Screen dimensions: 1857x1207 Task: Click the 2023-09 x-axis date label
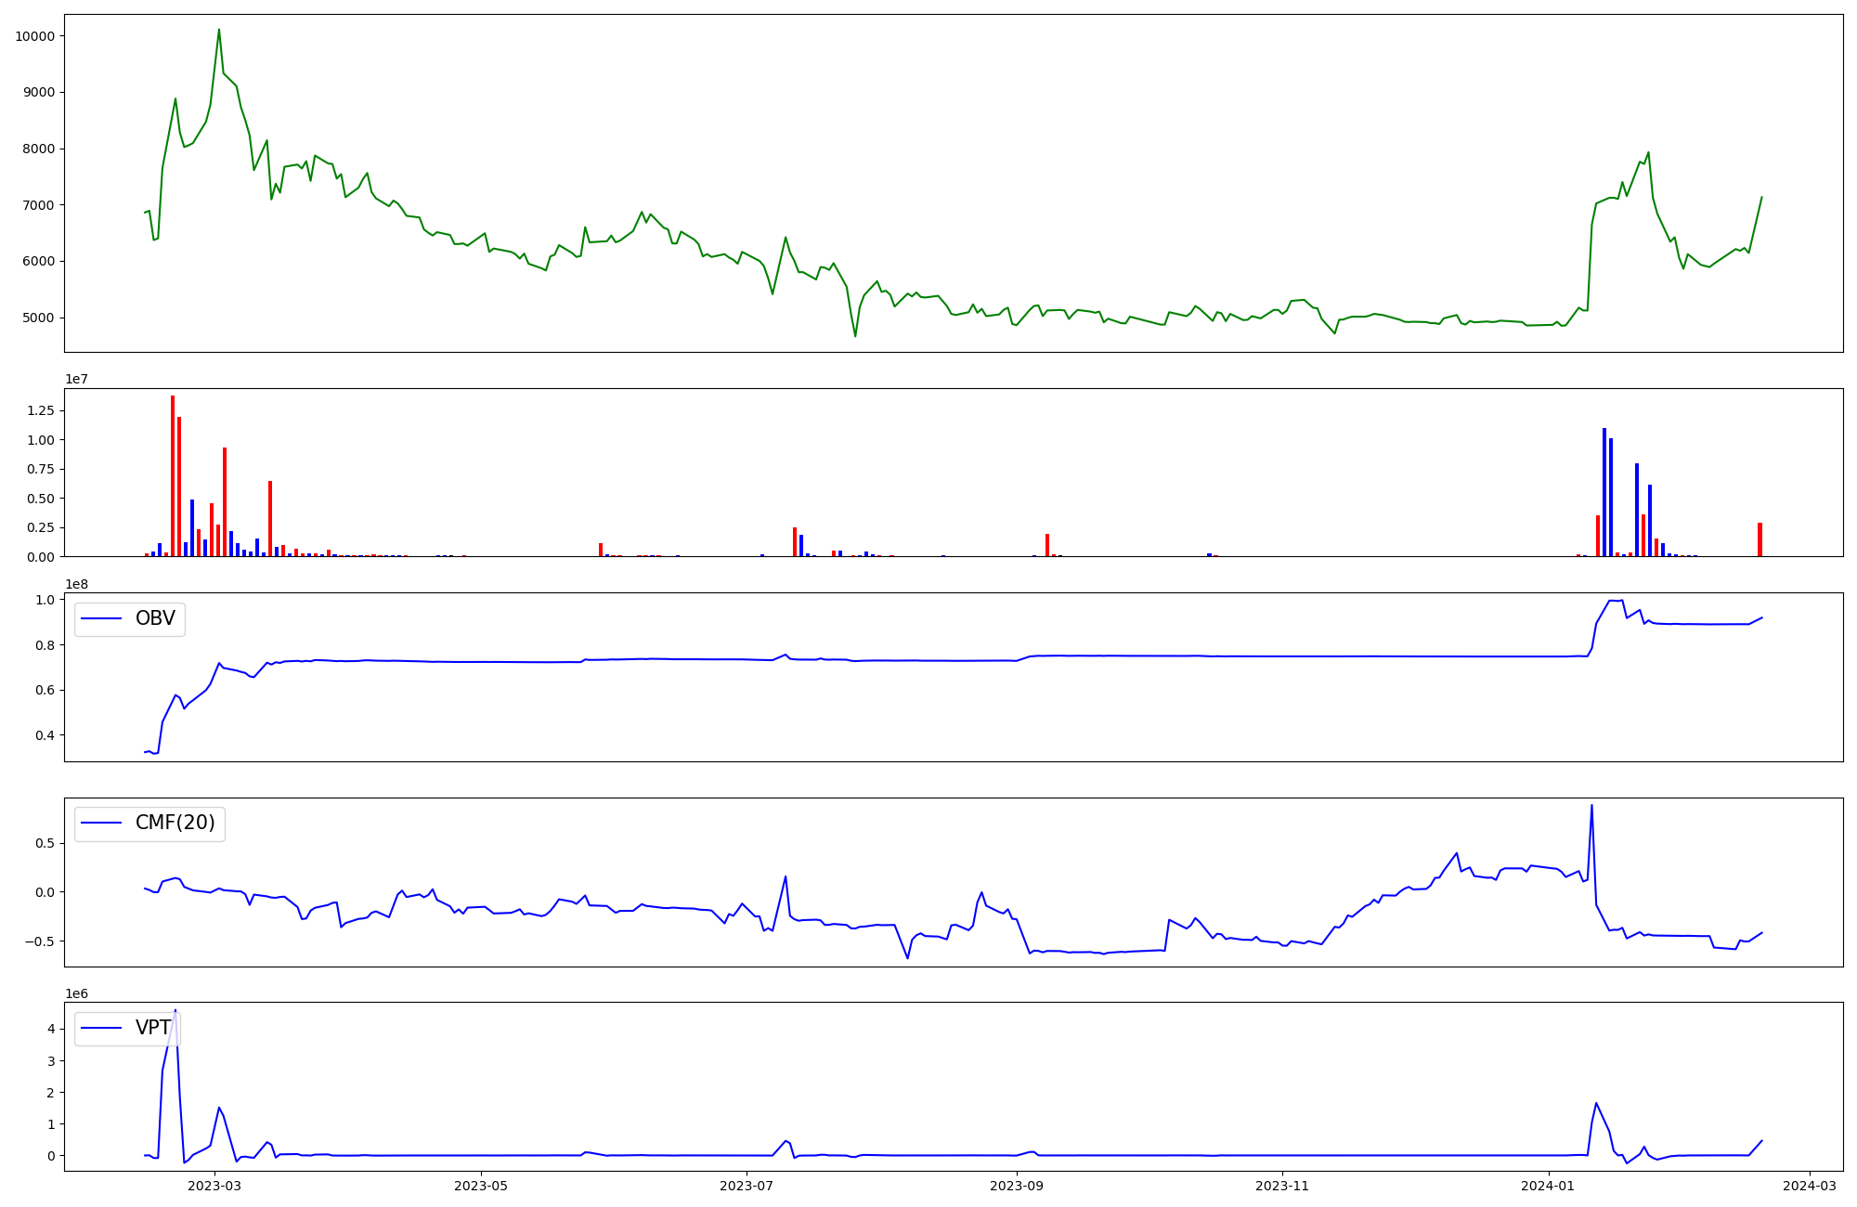point(1017,1185)
